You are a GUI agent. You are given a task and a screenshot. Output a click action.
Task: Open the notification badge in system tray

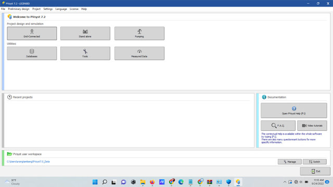click(327, 182)
